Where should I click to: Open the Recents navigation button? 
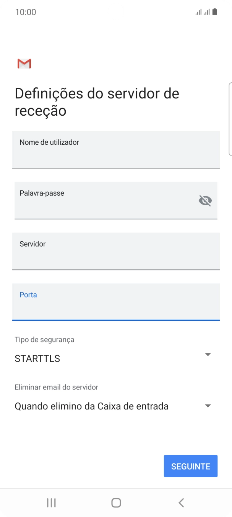point(51,502)
